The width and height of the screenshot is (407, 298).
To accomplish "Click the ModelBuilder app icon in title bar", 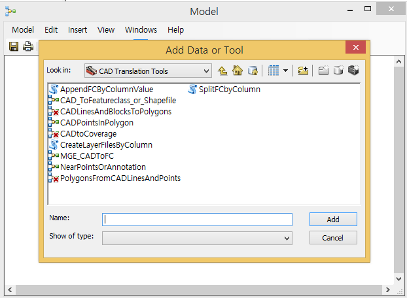I will tap(10, 11).
